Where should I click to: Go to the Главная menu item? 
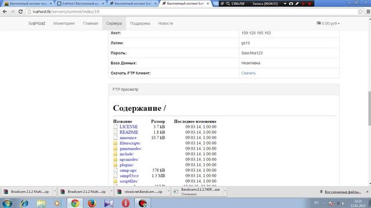90,23
